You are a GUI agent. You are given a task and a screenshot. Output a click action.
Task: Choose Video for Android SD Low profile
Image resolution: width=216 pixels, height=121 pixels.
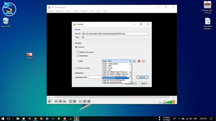click(115, 82)
